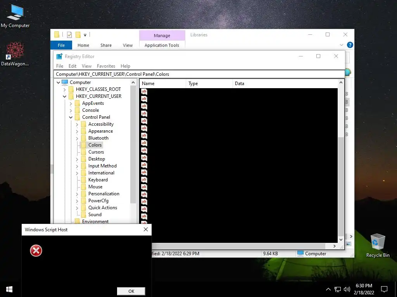The image size is (397, 297).
Task: Open the Explorer File tab
Action: pyautogui.click(x=61, y=45)
